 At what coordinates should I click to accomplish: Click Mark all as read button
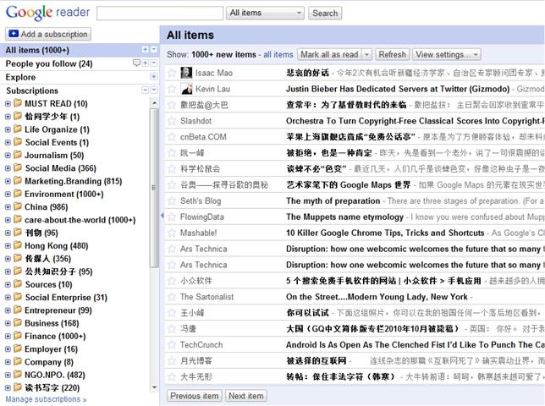coord(329,54)
